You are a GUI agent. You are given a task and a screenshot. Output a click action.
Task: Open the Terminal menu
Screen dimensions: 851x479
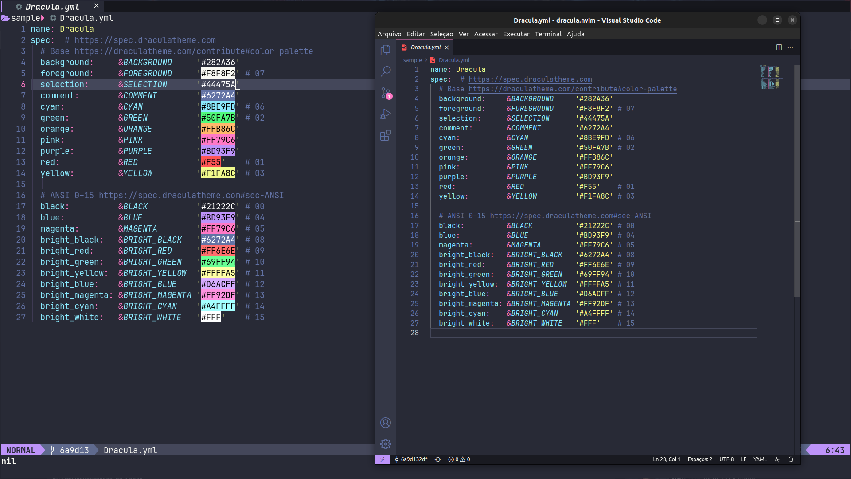(548, 34)
